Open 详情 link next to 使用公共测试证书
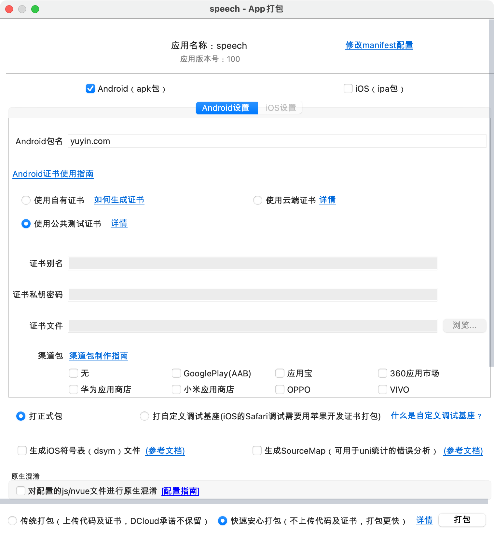This screenshot has width=494, height=535. pyautogui.click(x=119, y=223)
